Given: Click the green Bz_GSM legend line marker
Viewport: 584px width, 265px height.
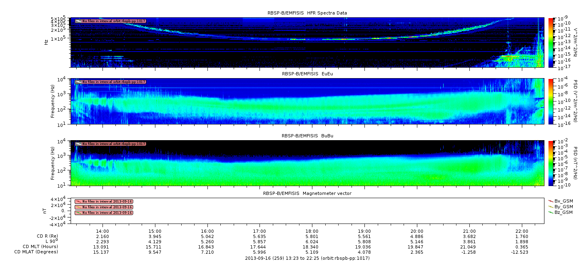Looking at the screenshot, I should coord(551,212).
